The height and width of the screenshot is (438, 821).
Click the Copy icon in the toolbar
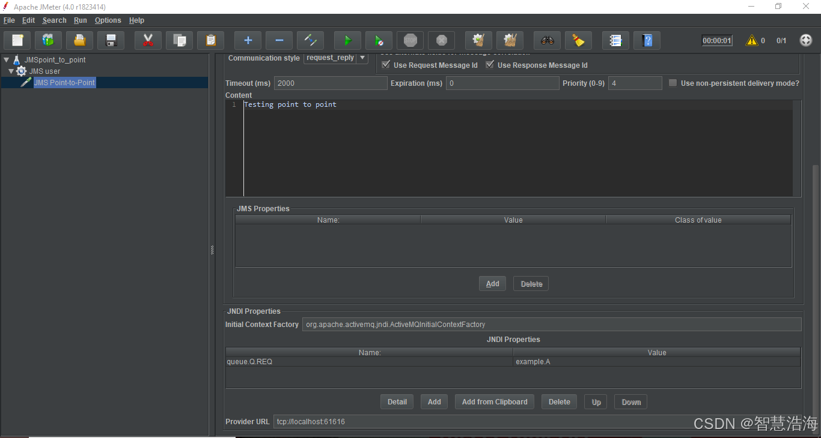(x=179, y=40)
